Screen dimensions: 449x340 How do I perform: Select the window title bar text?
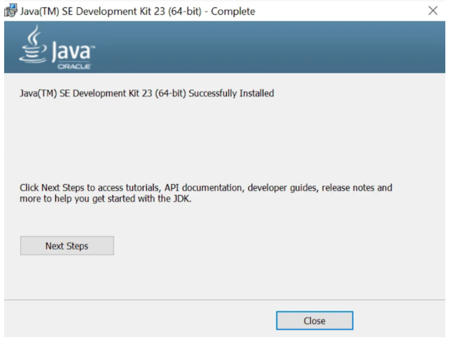pos(137,12)
